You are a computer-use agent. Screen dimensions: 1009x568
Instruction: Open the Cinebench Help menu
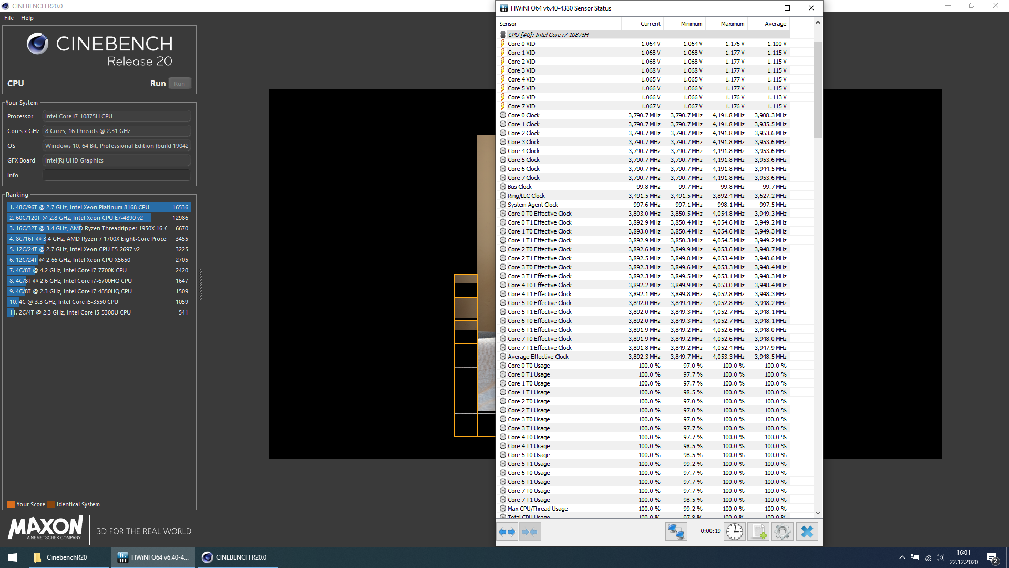[27, 18]
